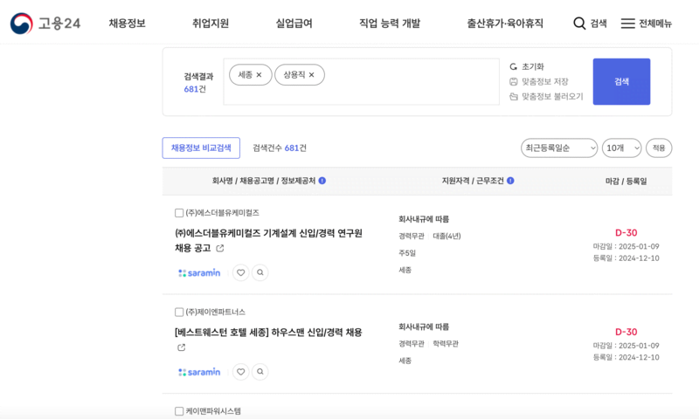699x419 pixels.
Task: Click the 고용24 logo emblem
Action: tap(21, 24)
